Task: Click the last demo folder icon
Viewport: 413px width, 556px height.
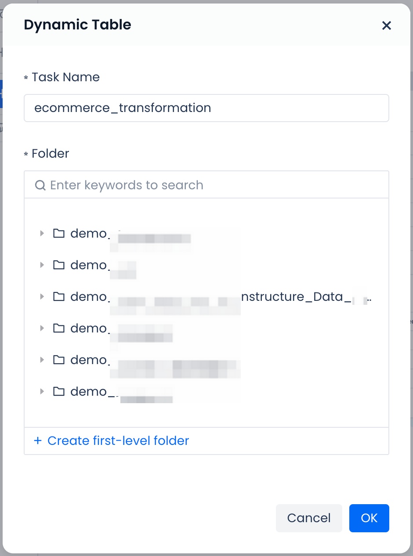Action: pos(58,391)
